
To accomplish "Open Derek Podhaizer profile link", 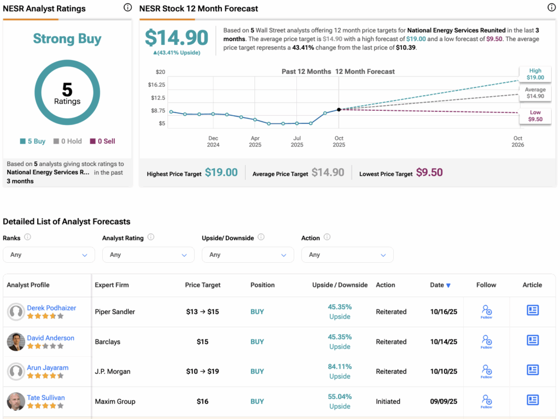I will pos(51,308).
